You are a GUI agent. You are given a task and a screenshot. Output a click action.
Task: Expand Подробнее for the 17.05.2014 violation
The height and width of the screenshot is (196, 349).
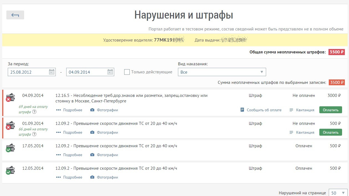click(69, 155)
